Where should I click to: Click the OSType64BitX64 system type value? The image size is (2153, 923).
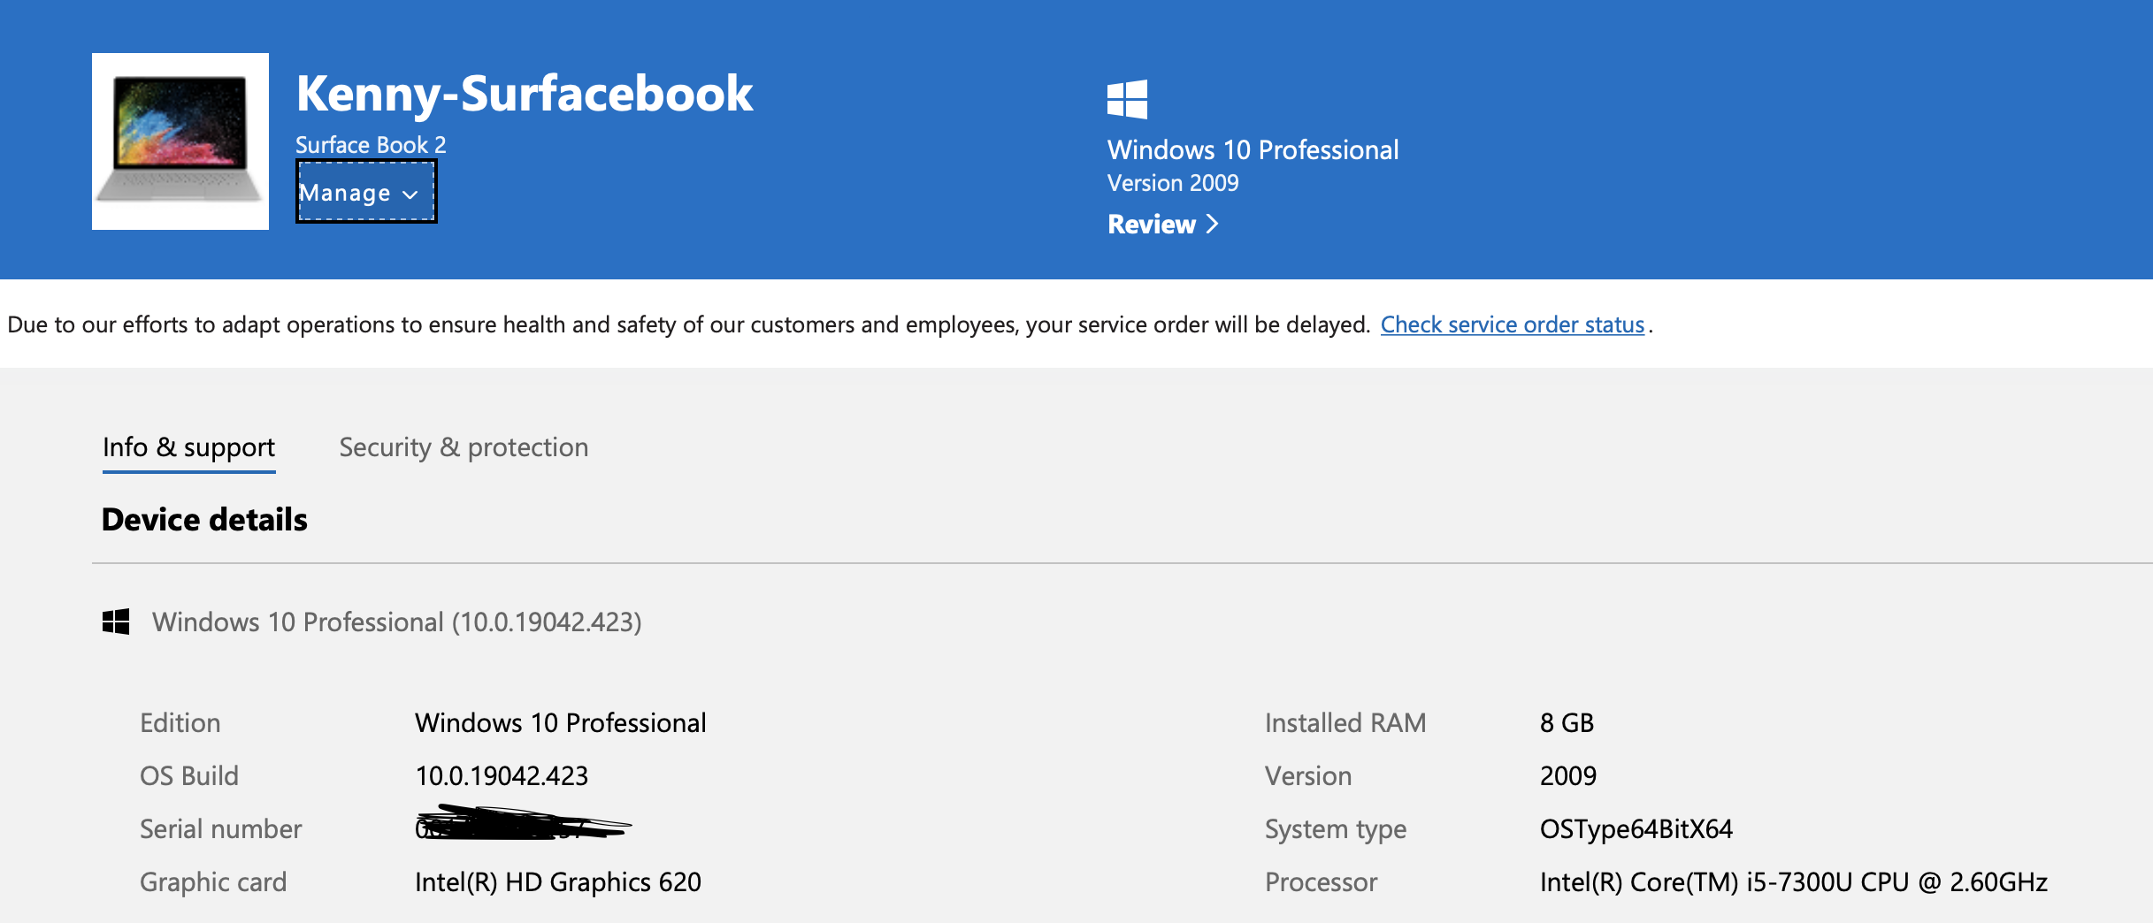(x=1636, y=829)
